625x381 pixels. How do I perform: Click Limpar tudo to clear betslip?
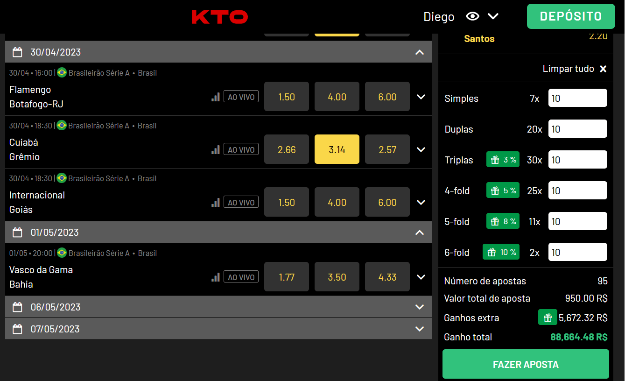[x=569, y=69]
